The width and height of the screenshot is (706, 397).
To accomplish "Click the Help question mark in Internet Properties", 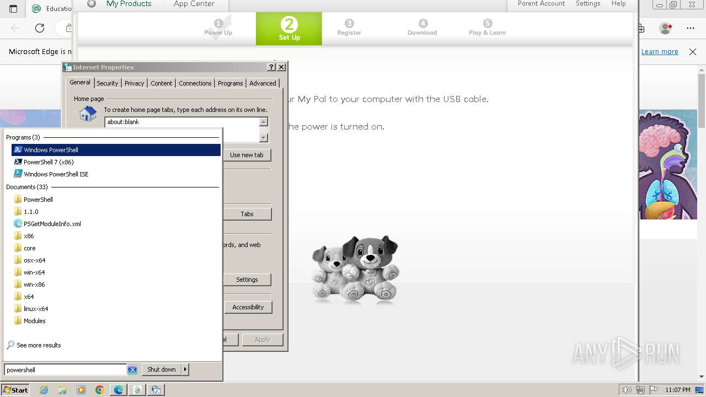I will click(271, 67).
